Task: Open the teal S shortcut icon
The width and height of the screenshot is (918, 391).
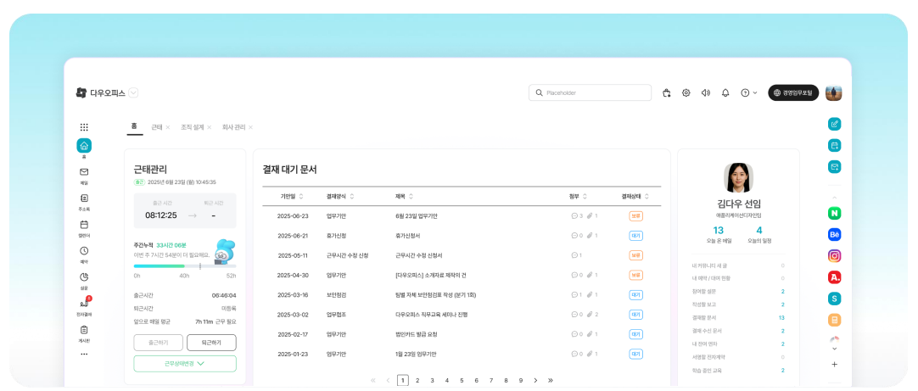Action: tap(834, 299)
